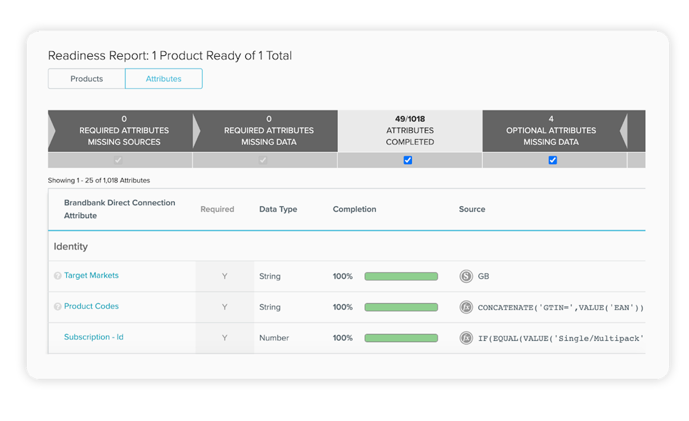This screenshot has height=421, width=689.
Task: Click formula icon beside CONCATENATE source
Action: [466, 307]
